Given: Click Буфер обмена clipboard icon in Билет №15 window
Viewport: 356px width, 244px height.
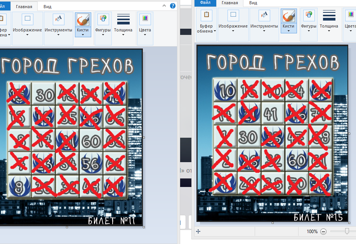Looking at the screenshot, I should tap(207, 16).
